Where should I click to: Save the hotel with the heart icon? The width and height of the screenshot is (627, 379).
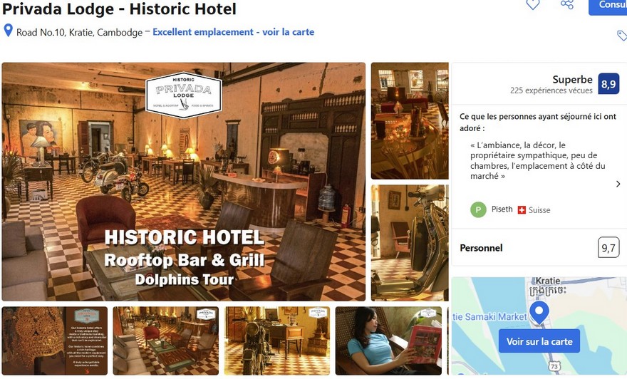[533, 4]
